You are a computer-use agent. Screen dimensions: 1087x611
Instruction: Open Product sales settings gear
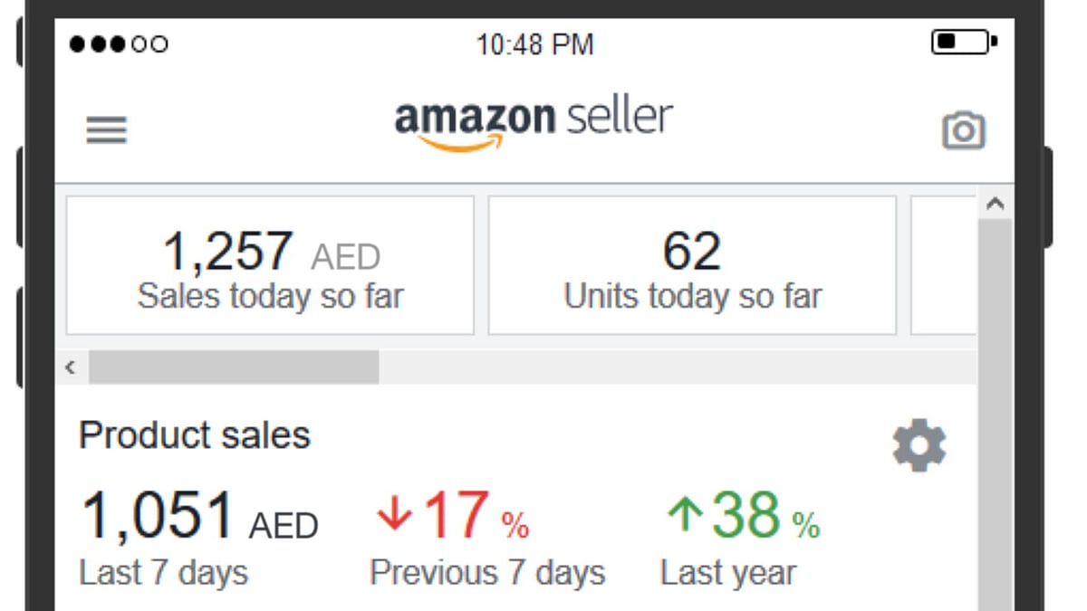pyautogui.click(x=919, y=444)
